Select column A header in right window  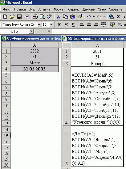tap(97, 45)
